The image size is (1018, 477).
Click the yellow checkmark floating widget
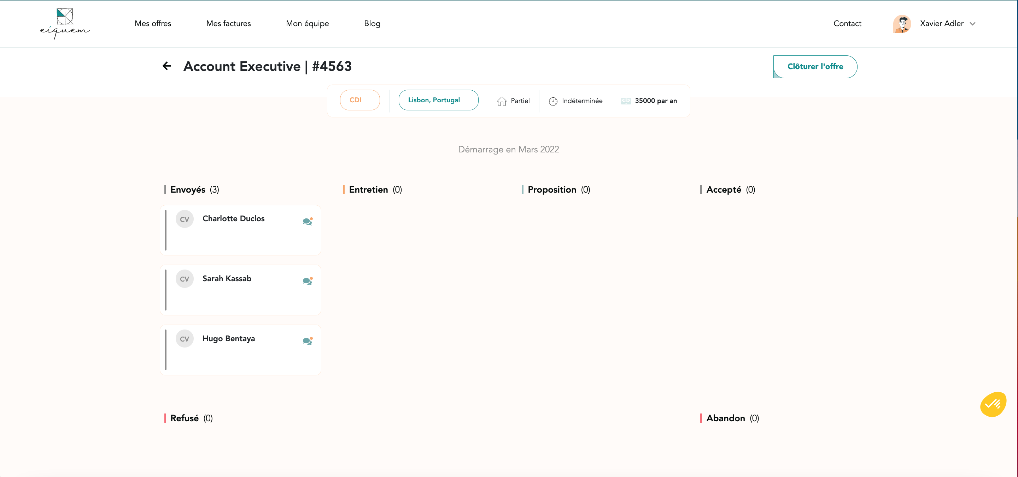point(993,404)
